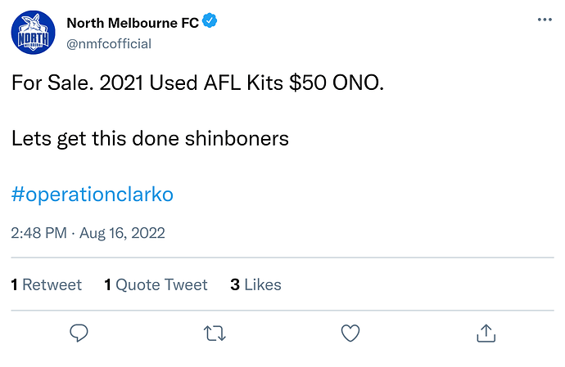Retweet using the arrows icon

pyautogui.click(x=215, y=333)
